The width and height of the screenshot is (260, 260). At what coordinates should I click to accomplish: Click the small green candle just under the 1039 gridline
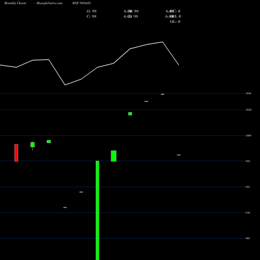(130, 114)
